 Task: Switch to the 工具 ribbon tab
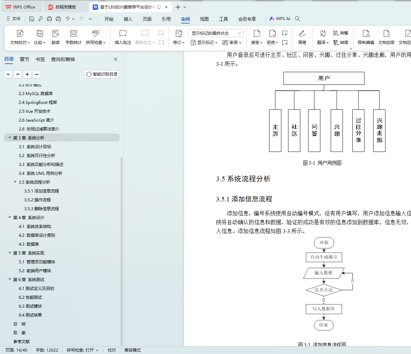pyautogui.click(x=224, y=19)
